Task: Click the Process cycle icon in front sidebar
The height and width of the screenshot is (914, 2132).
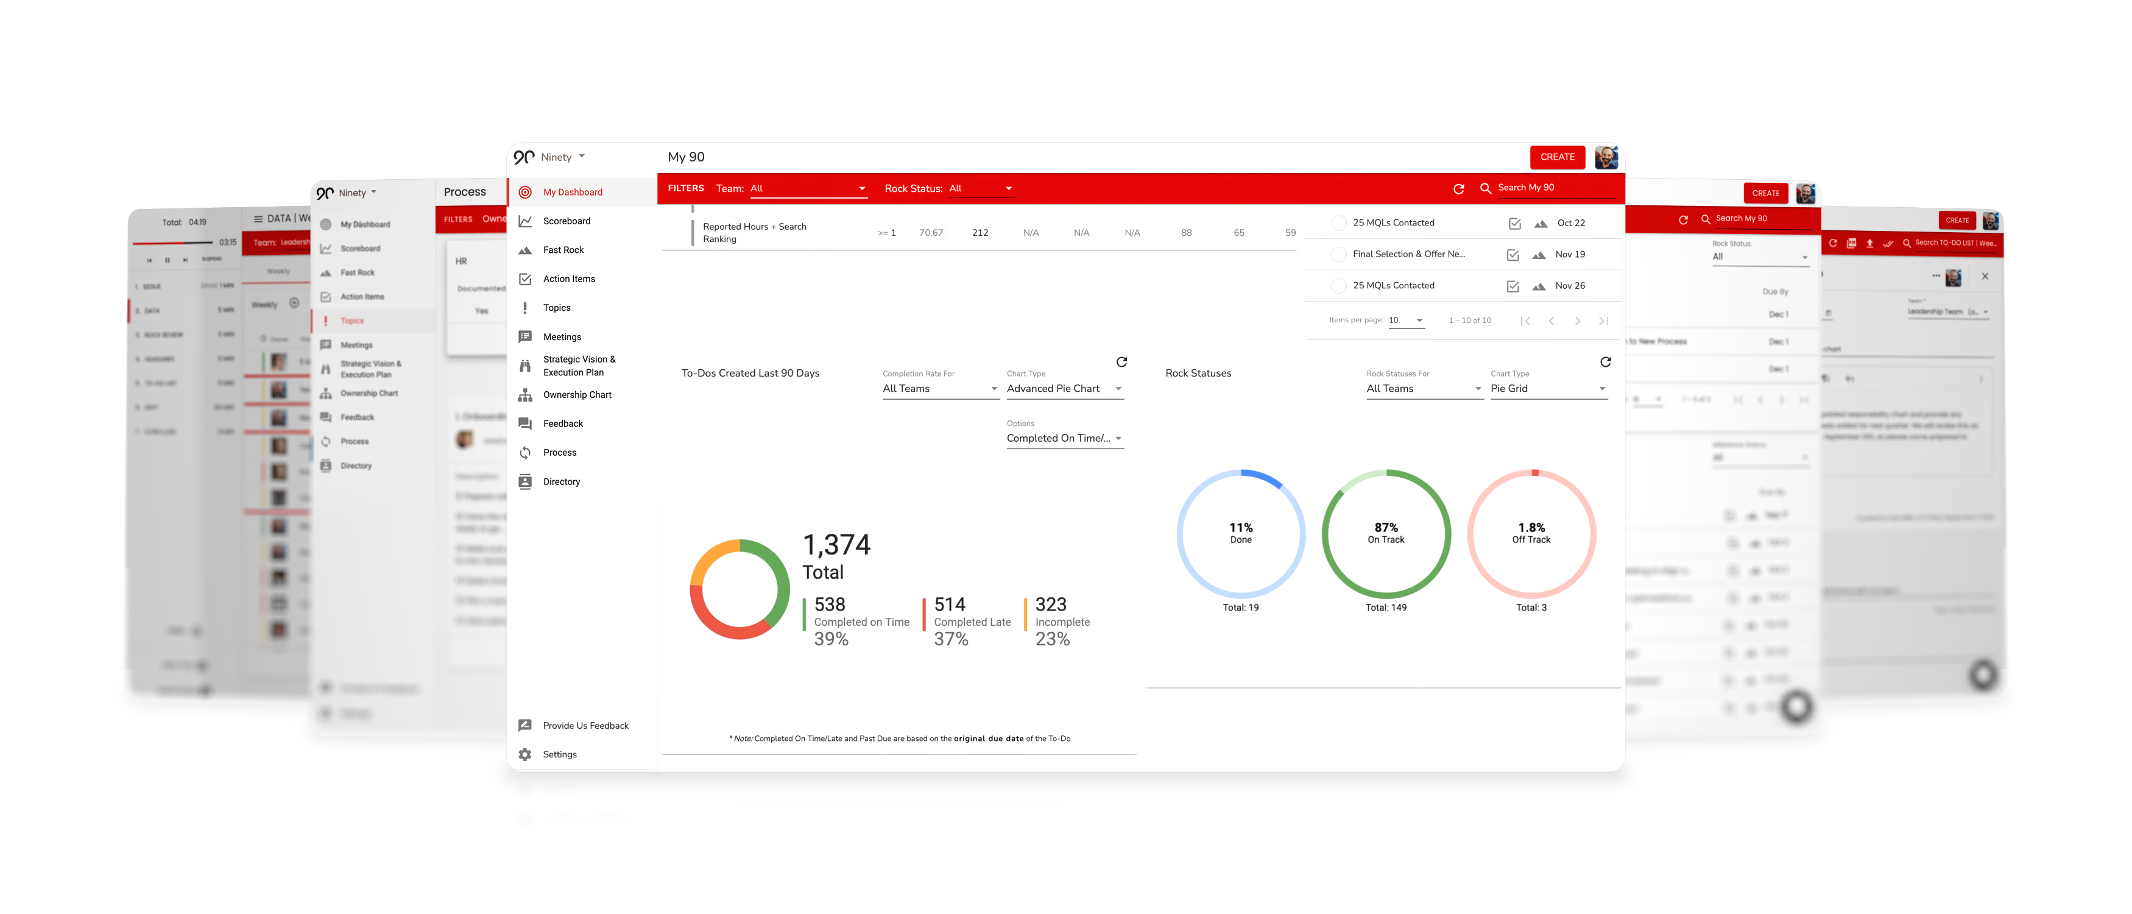Action: (524, 453)
